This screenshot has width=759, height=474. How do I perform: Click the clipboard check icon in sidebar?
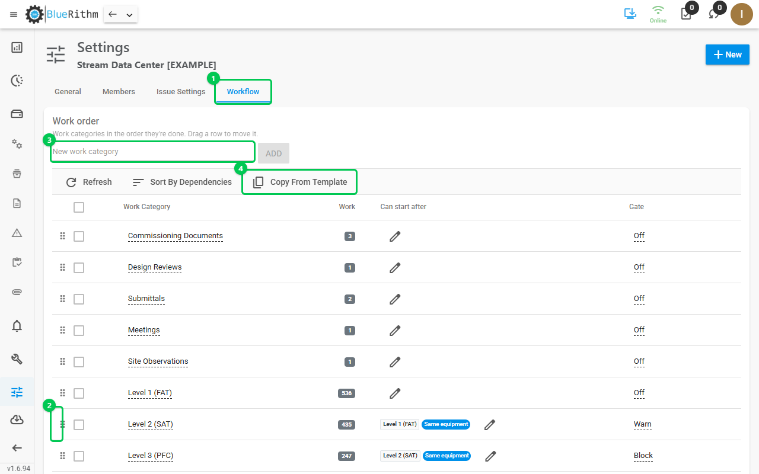point(17,262)
